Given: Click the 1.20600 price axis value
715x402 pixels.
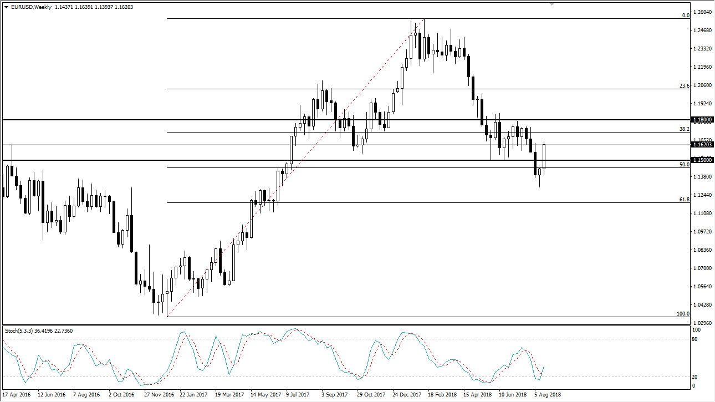Looking at the screenshot, I should (702, 85).
